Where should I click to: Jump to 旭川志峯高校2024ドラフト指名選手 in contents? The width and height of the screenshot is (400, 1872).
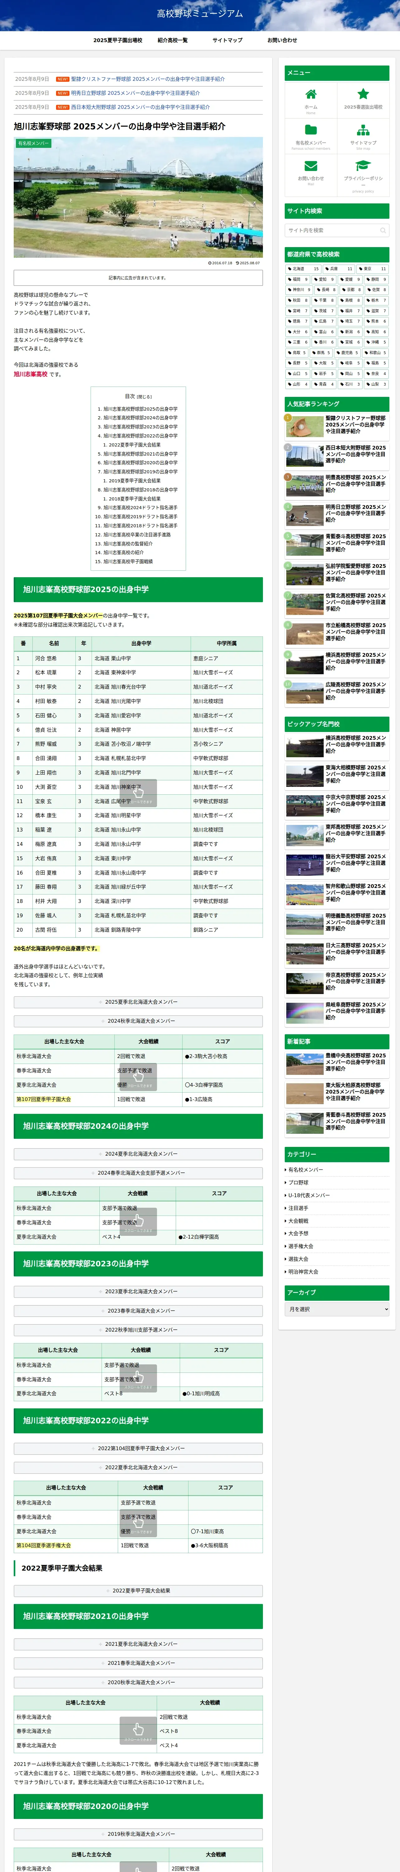click(x=140, y=507)
